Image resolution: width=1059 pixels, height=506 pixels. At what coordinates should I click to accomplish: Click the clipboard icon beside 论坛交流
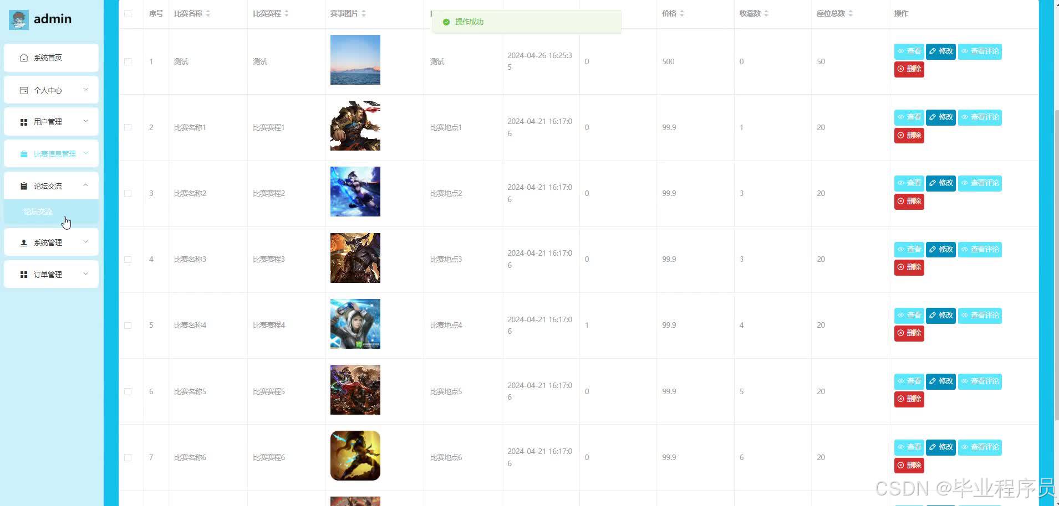[x=23, y=186]
